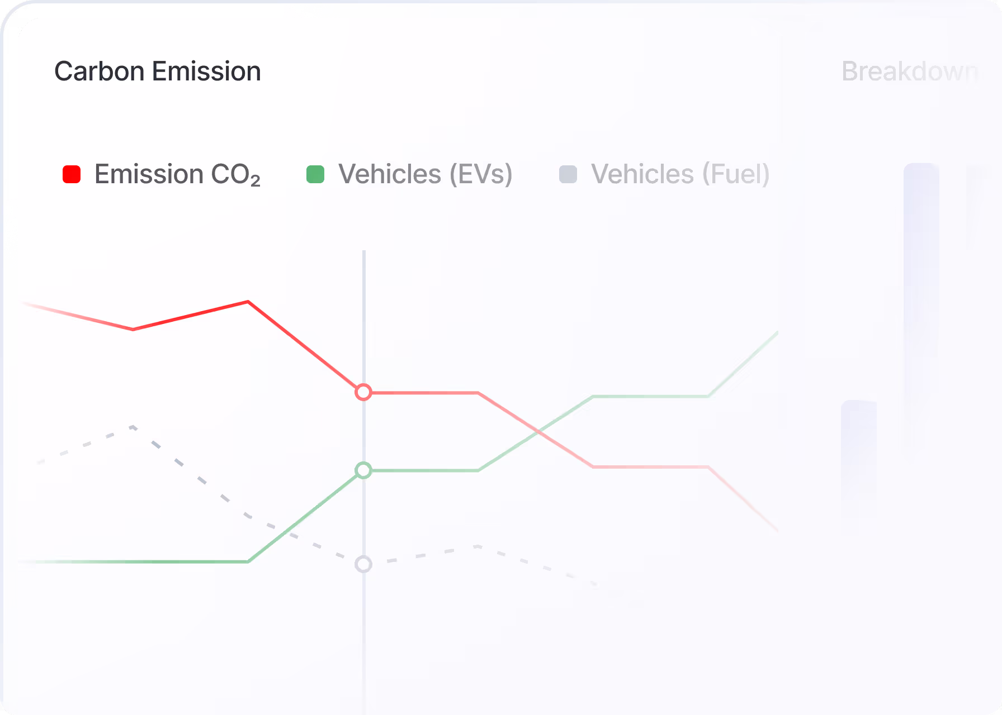Toggle the Emission CO₂ series label
This screenshot has height=715, width=1002.
177,174
